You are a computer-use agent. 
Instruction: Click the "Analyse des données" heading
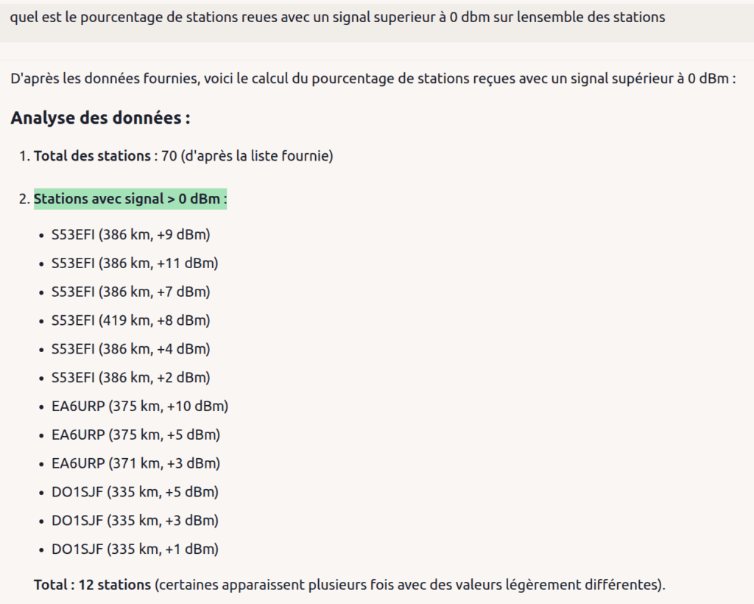100,118
